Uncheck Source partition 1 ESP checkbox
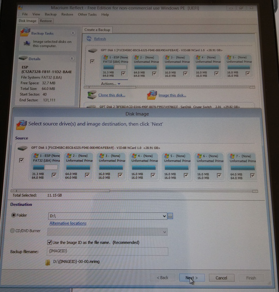 point(54,175)
